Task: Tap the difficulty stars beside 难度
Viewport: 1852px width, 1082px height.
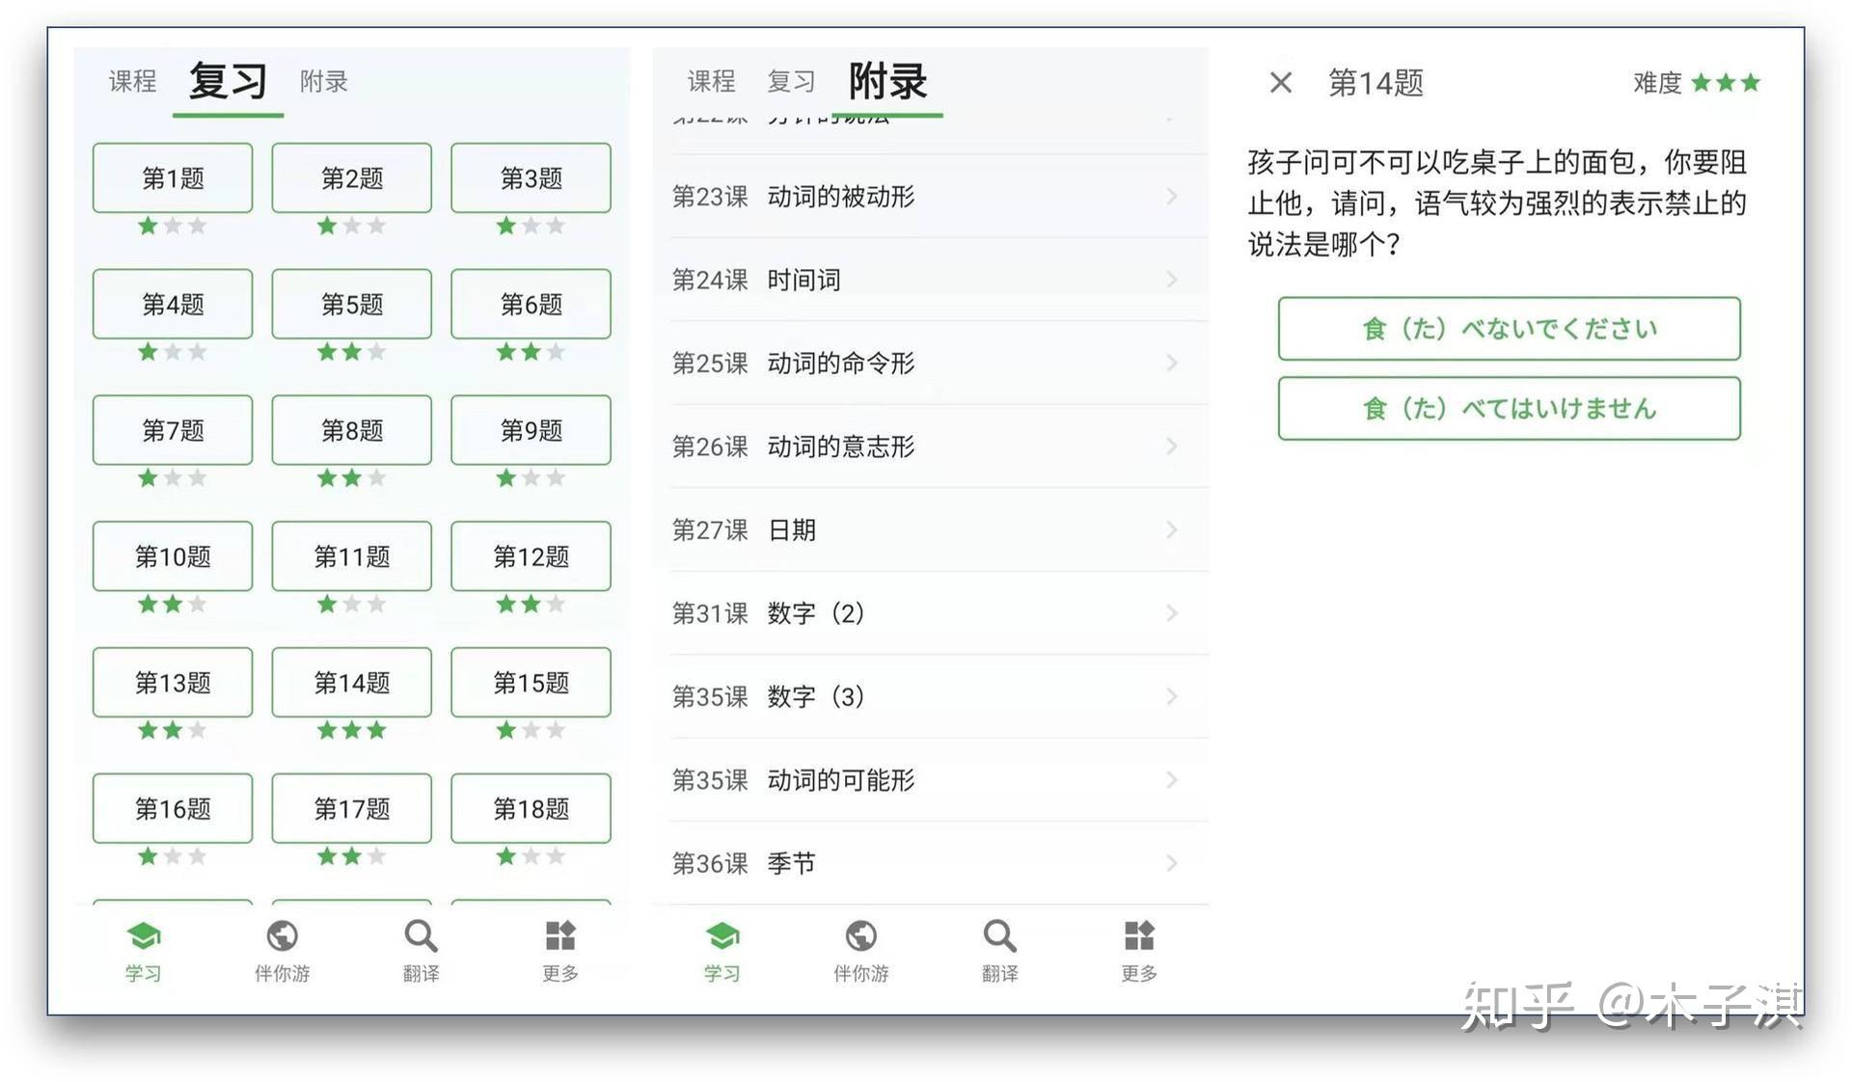Action: pyautogui.click(x=1726, y=83)
